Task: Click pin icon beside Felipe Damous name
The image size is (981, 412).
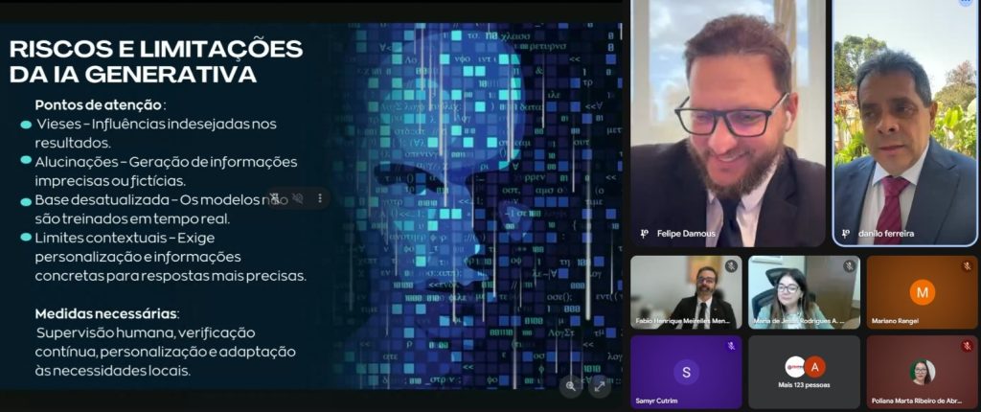Action: coord(644,234)
